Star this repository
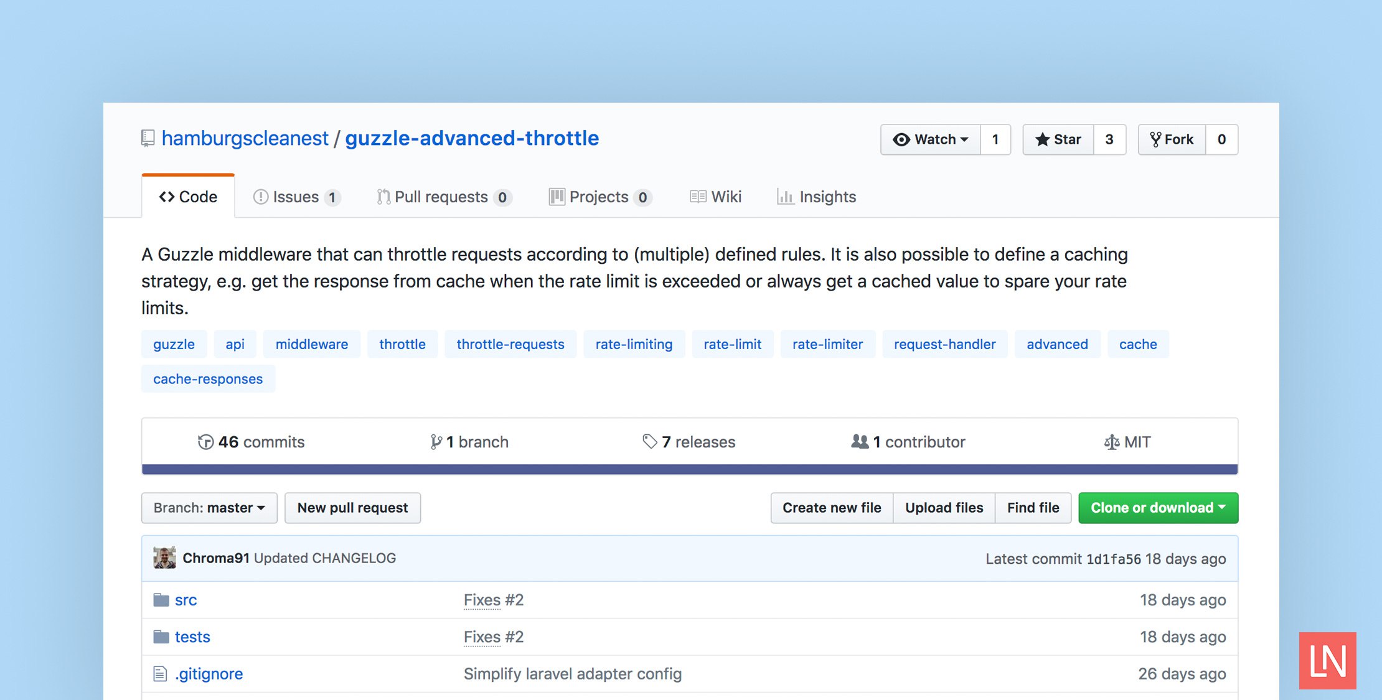This screenshot has height=700, width=1382. tap(1058, 139)
